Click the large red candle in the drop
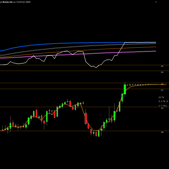169x169 pixels. (x=86, y=118)
